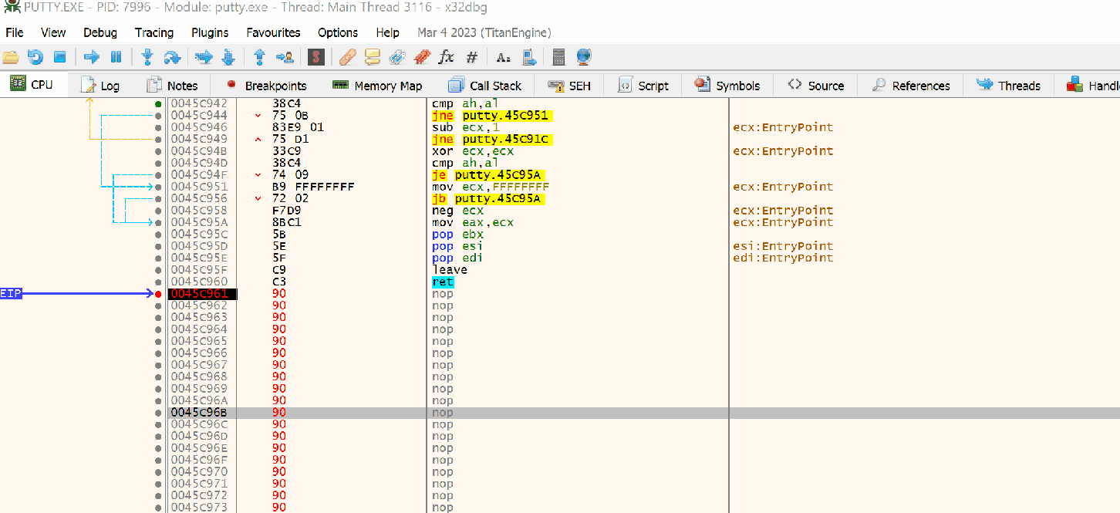Disable the red breakpoint at 0045C961
The image size is (1120, 513).
158,293
